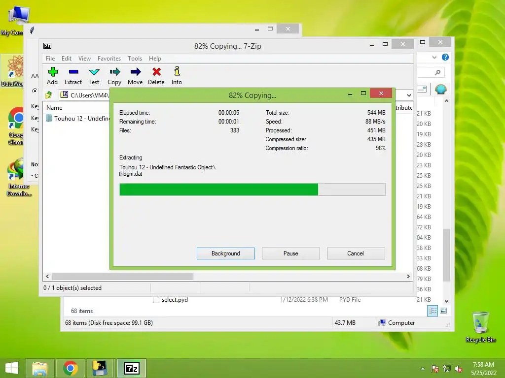
Task: Cancel the copying operation
Action: tap(356, 253)
